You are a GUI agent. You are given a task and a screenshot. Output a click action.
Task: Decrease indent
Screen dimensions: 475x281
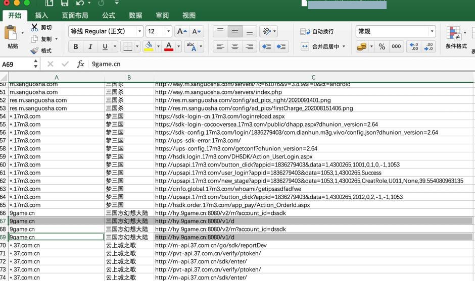point(267,46)
